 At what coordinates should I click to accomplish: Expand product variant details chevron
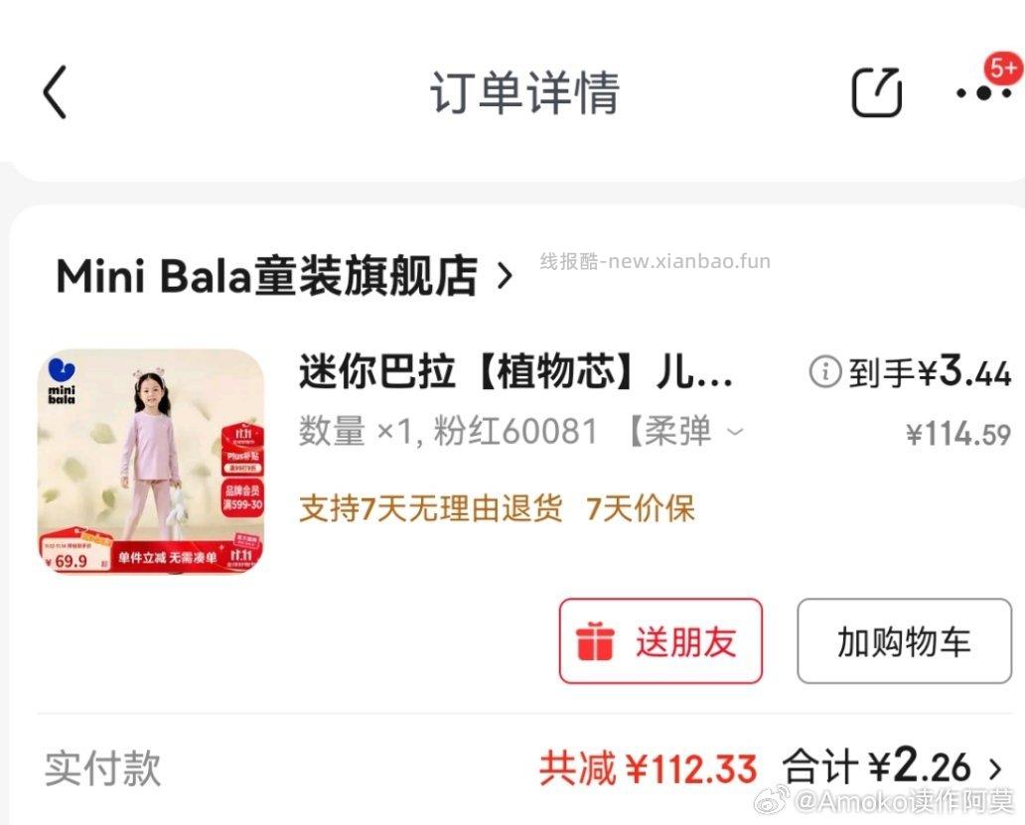coord(735,433)
